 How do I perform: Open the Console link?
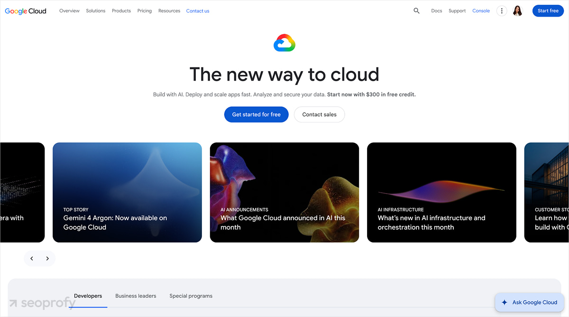(x=481, y=11)
